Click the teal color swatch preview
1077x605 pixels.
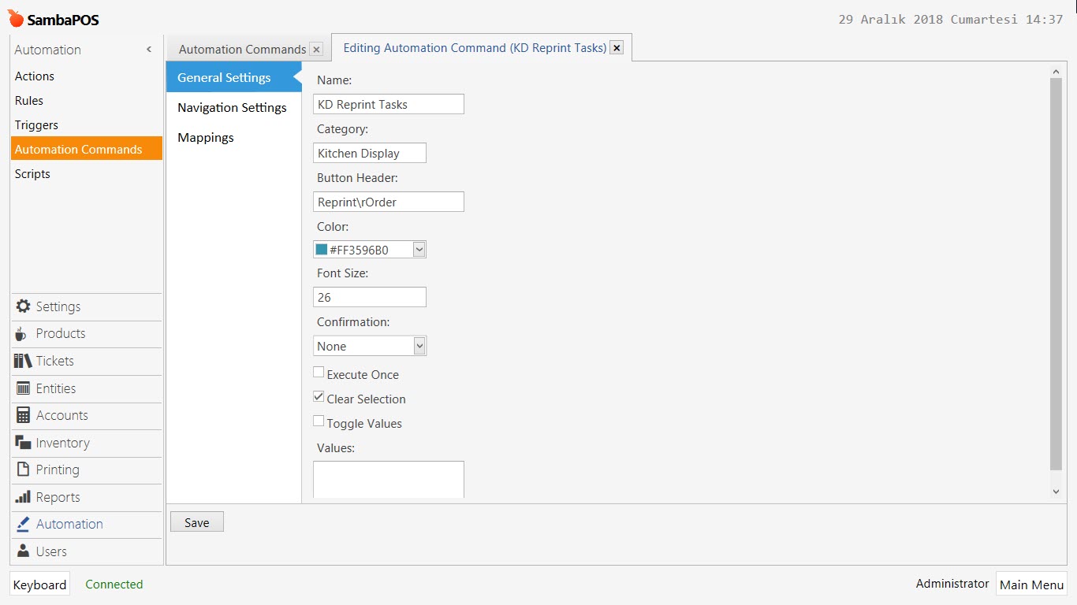point(322,250)
